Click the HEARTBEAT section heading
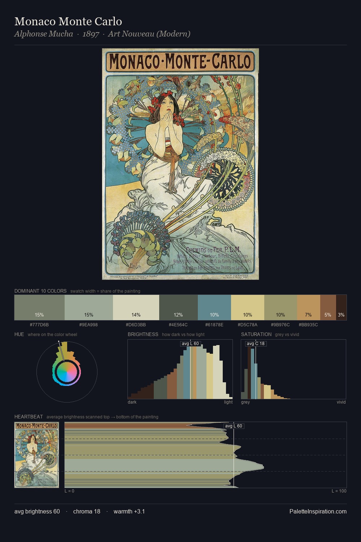Screen dimensions: 361x542 (29, 417)
